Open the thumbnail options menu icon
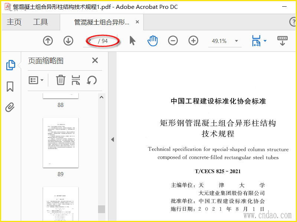 tap(36, 80)
